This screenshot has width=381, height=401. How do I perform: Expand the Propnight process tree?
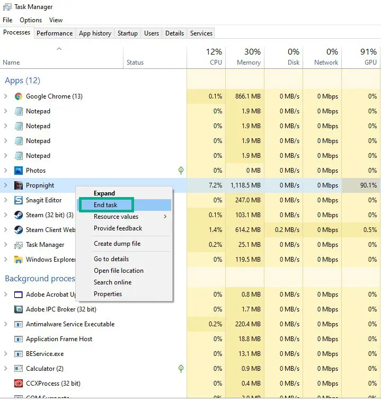pyautogui.click(x=6, y=185)
